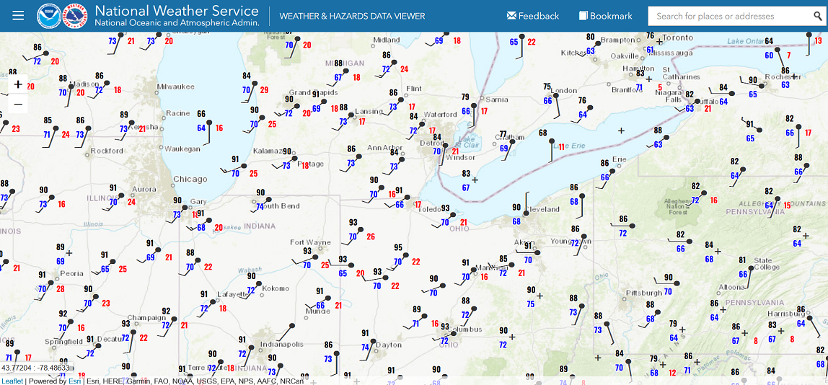Screen dimensions: 828x385
Task: Open the Feedback link
Action: click(533, 16)
